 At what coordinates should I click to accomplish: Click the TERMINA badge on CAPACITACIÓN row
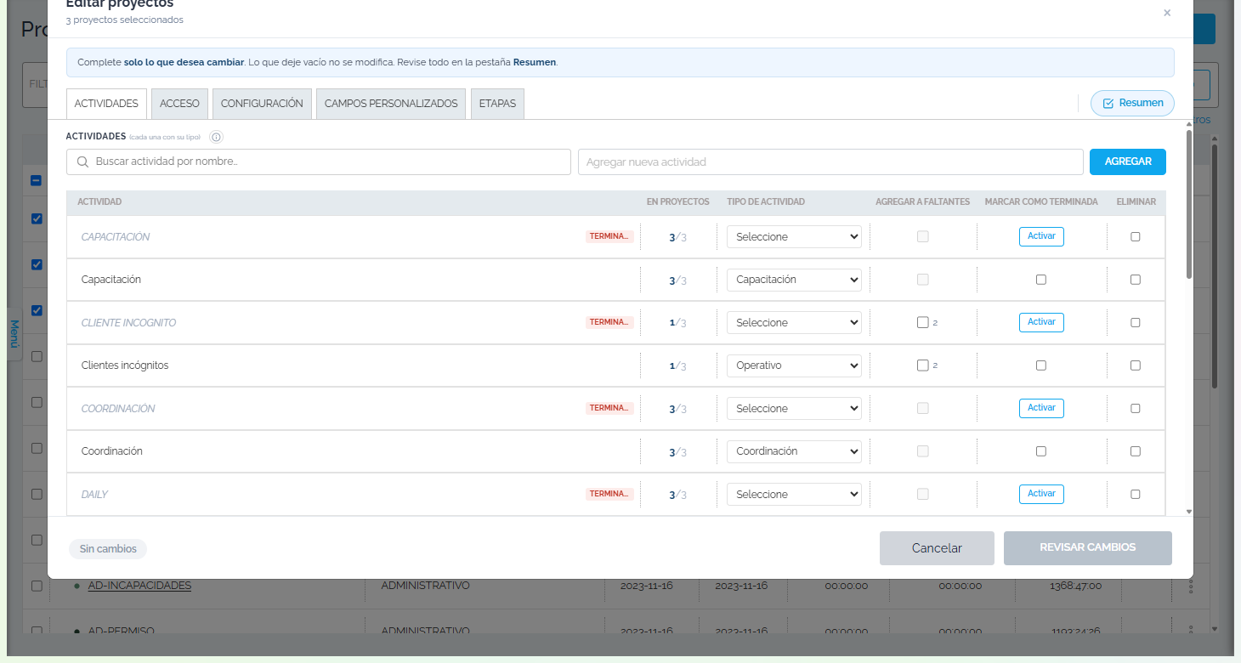click(x=609, y=237)
